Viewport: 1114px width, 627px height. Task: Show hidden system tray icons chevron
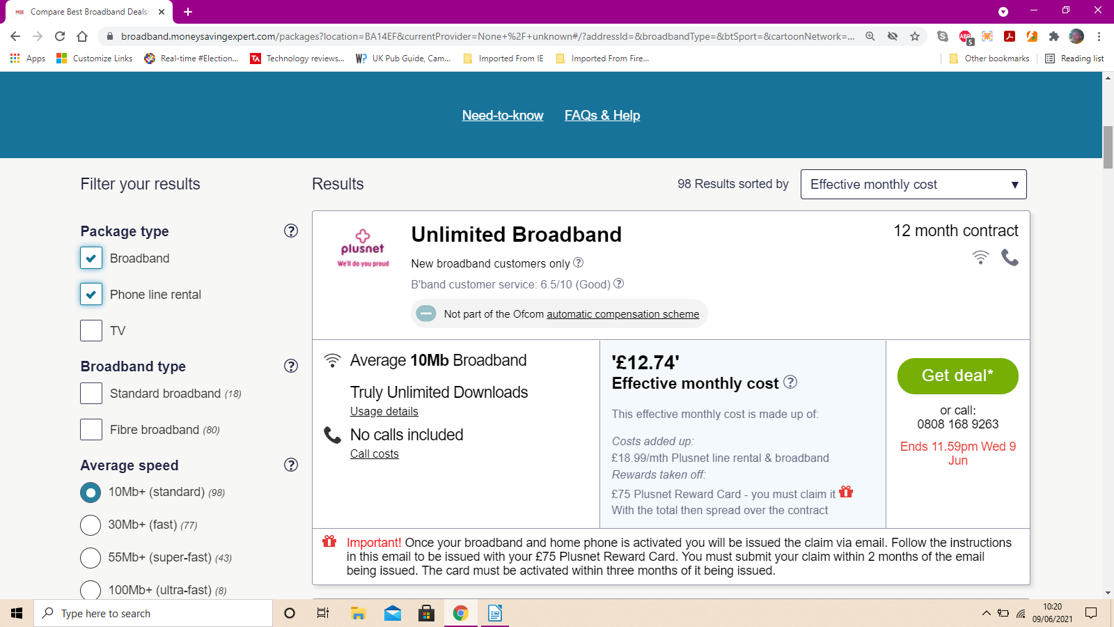pos(986,613)
